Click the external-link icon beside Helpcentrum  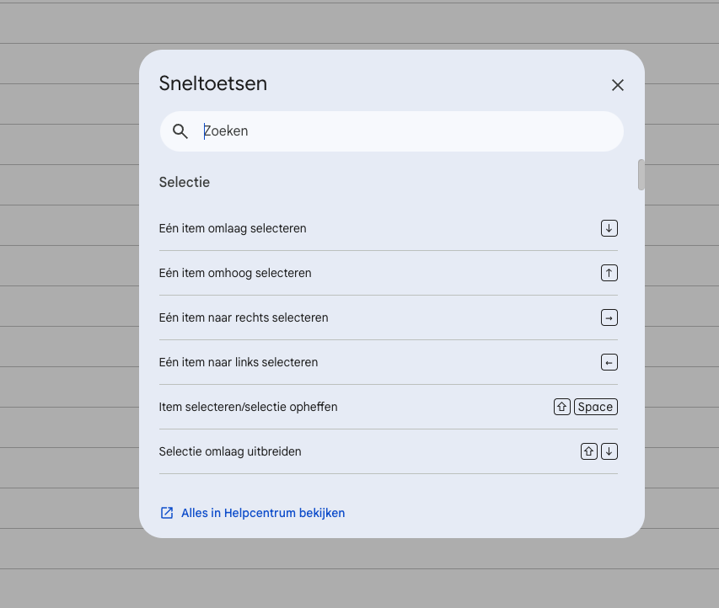(x=167, y=513)
